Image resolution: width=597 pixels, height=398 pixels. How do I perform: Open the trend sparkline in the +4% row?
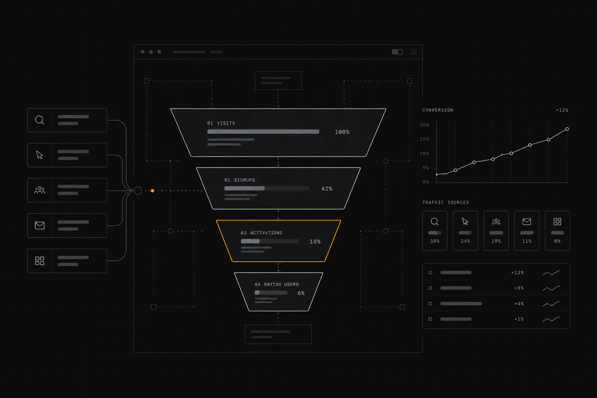(x=551, y=304)
